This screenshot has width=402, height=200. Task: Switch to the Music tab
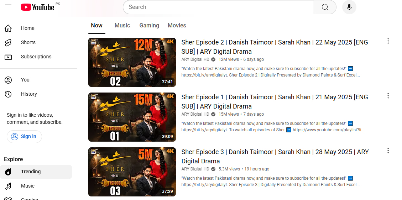[x=122, y=25]
